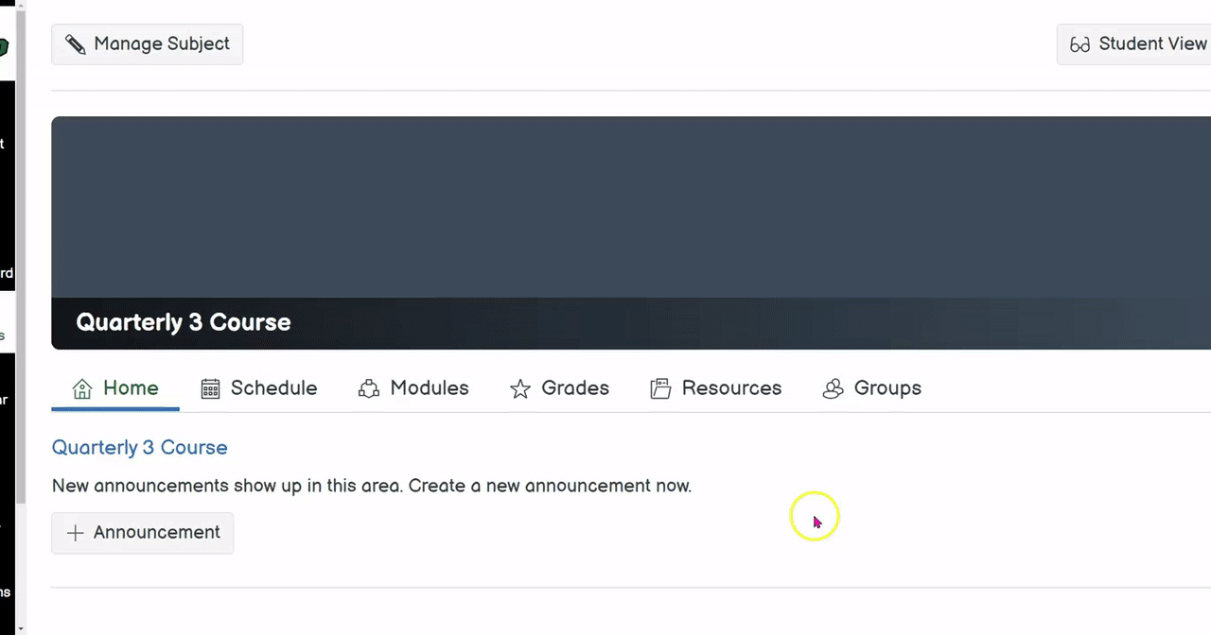This screenshot has height=635, width=1211.
Task: Click the calendar icon beside Schedule
Action: [x=210, y=388]
